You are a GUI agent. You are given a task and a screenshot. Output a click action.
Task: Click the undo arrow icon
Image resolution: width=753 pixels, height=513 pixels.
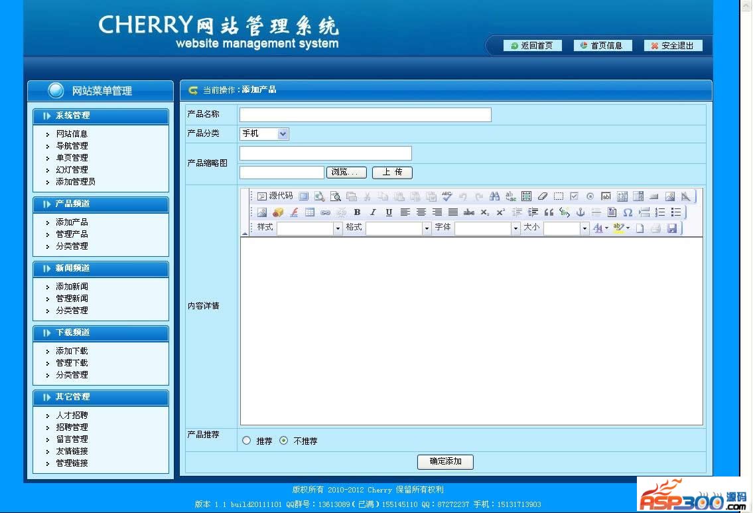pyautogui.click(x=463, y=196)
